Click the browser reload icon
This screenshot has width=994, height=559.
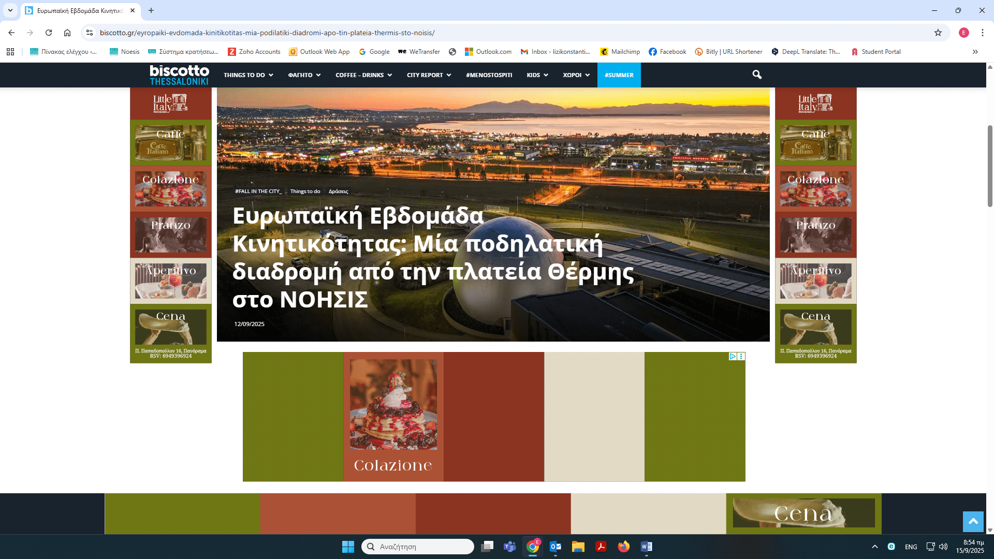49,33
